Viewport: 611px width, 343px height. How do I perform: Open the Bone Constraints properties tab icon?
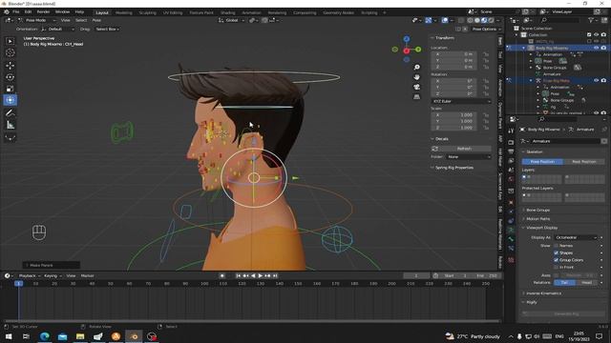coord(511,248)
